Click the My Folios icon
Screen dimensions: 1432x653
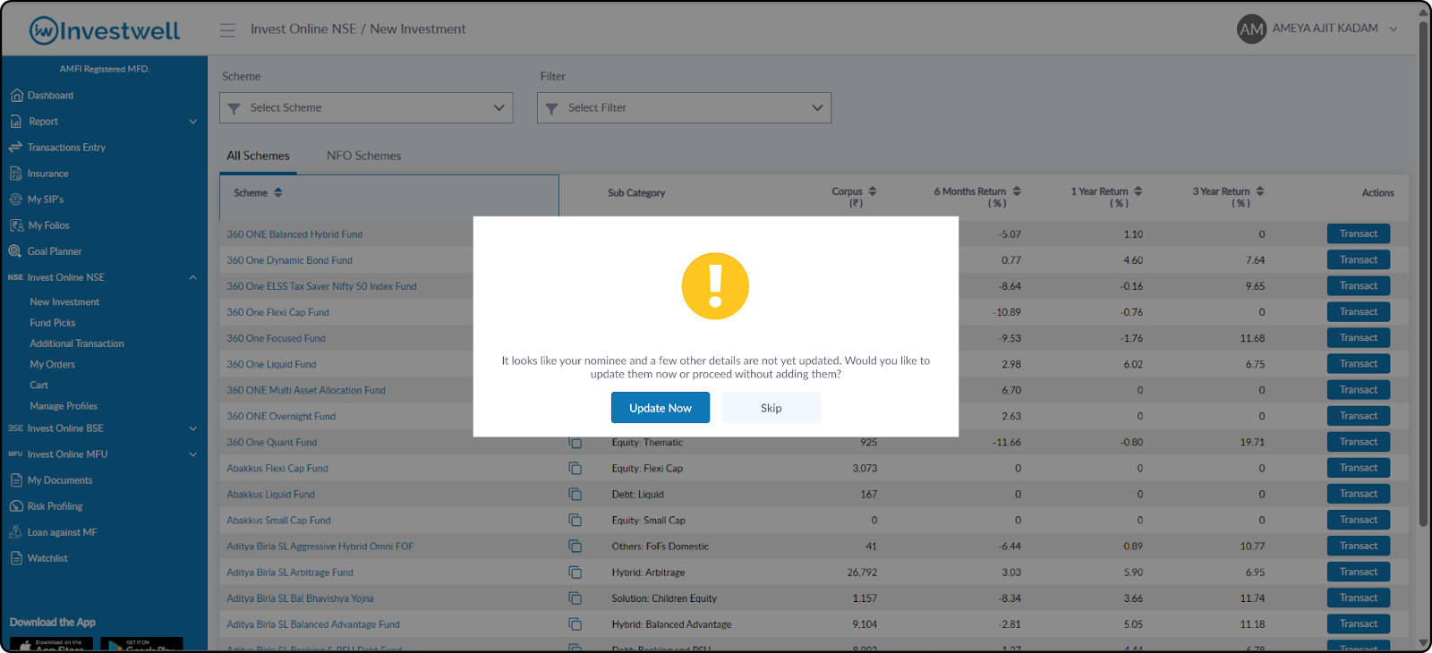click(16, 225)
